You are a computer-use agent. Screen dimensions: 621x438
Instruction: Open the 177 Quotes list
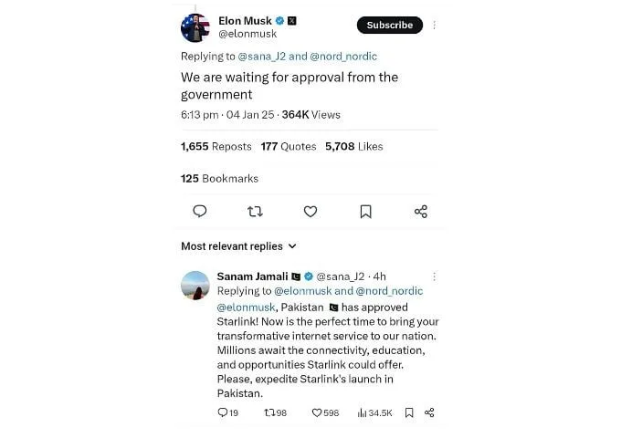tap(289, 146)
